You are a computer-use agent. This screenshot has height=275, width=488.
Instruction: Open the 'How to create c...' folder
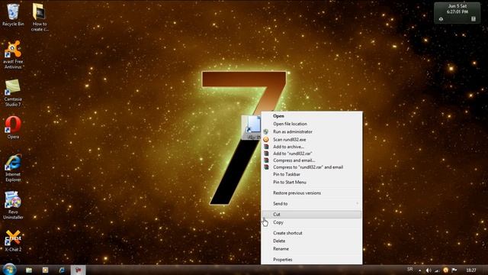click(40, 17)
